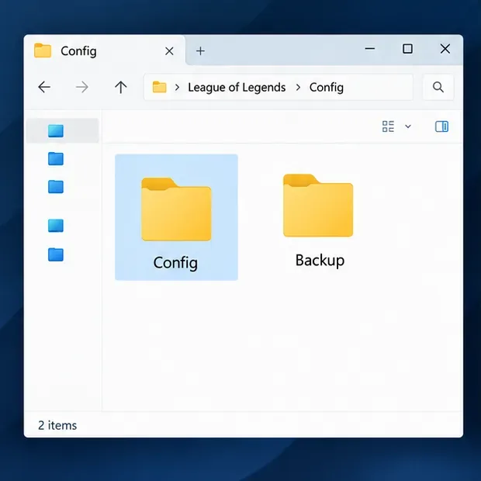Click the Config folder name label

coord(175,263)
